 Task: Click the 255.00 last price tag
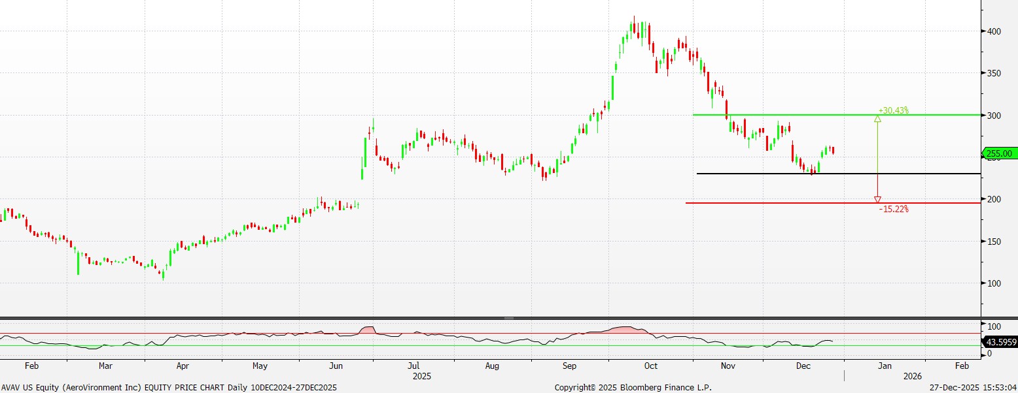1000,153
